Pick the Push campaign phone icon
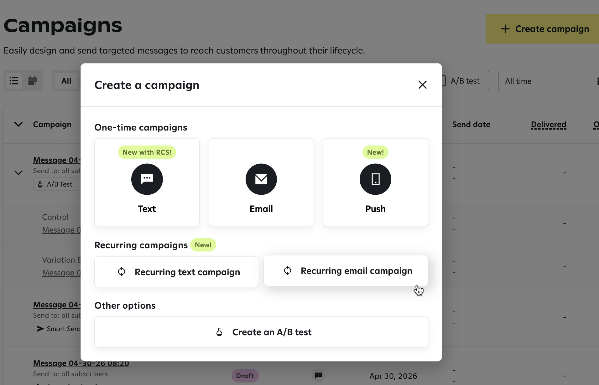 coord(375,179)
